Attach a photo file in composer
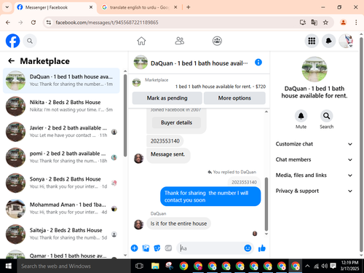Image resolution: width=364 pixels, height=273 pixels. coord(146,248)
